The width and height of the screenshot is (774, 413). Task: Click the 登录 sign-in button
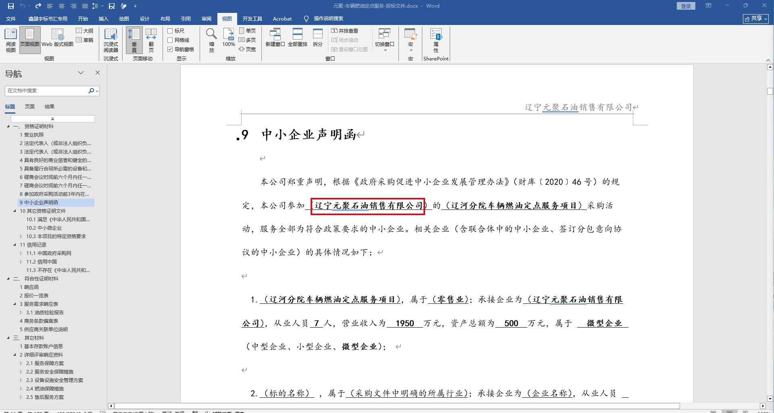point(686,6)
